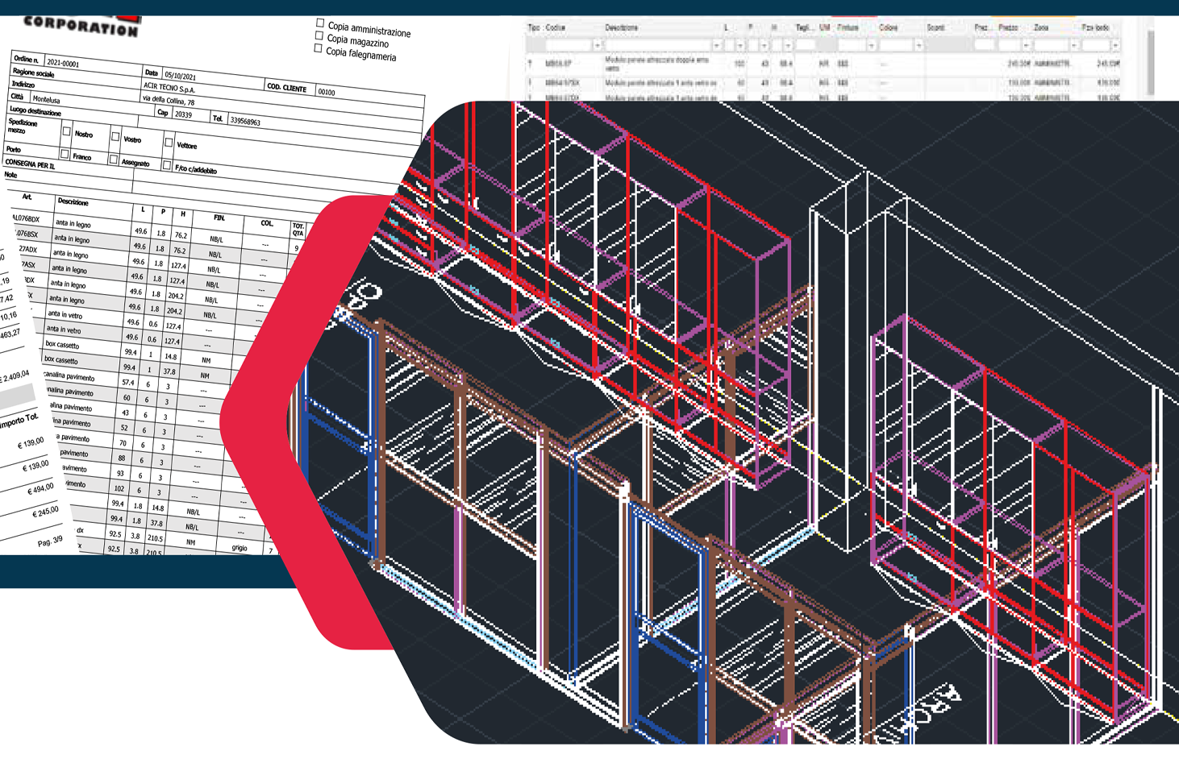Image resolution: width=1179 pixels, height=759 pixels.
Task: Open the H column filter dropdown
Action: pos(788,45)
